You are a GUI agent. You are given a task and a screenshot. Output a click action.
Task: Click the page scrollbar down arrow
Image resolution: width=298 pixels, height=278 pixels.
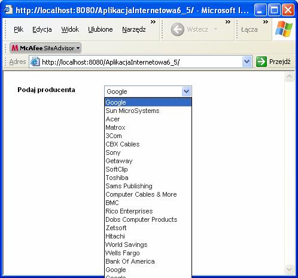(x=290, y=270)
